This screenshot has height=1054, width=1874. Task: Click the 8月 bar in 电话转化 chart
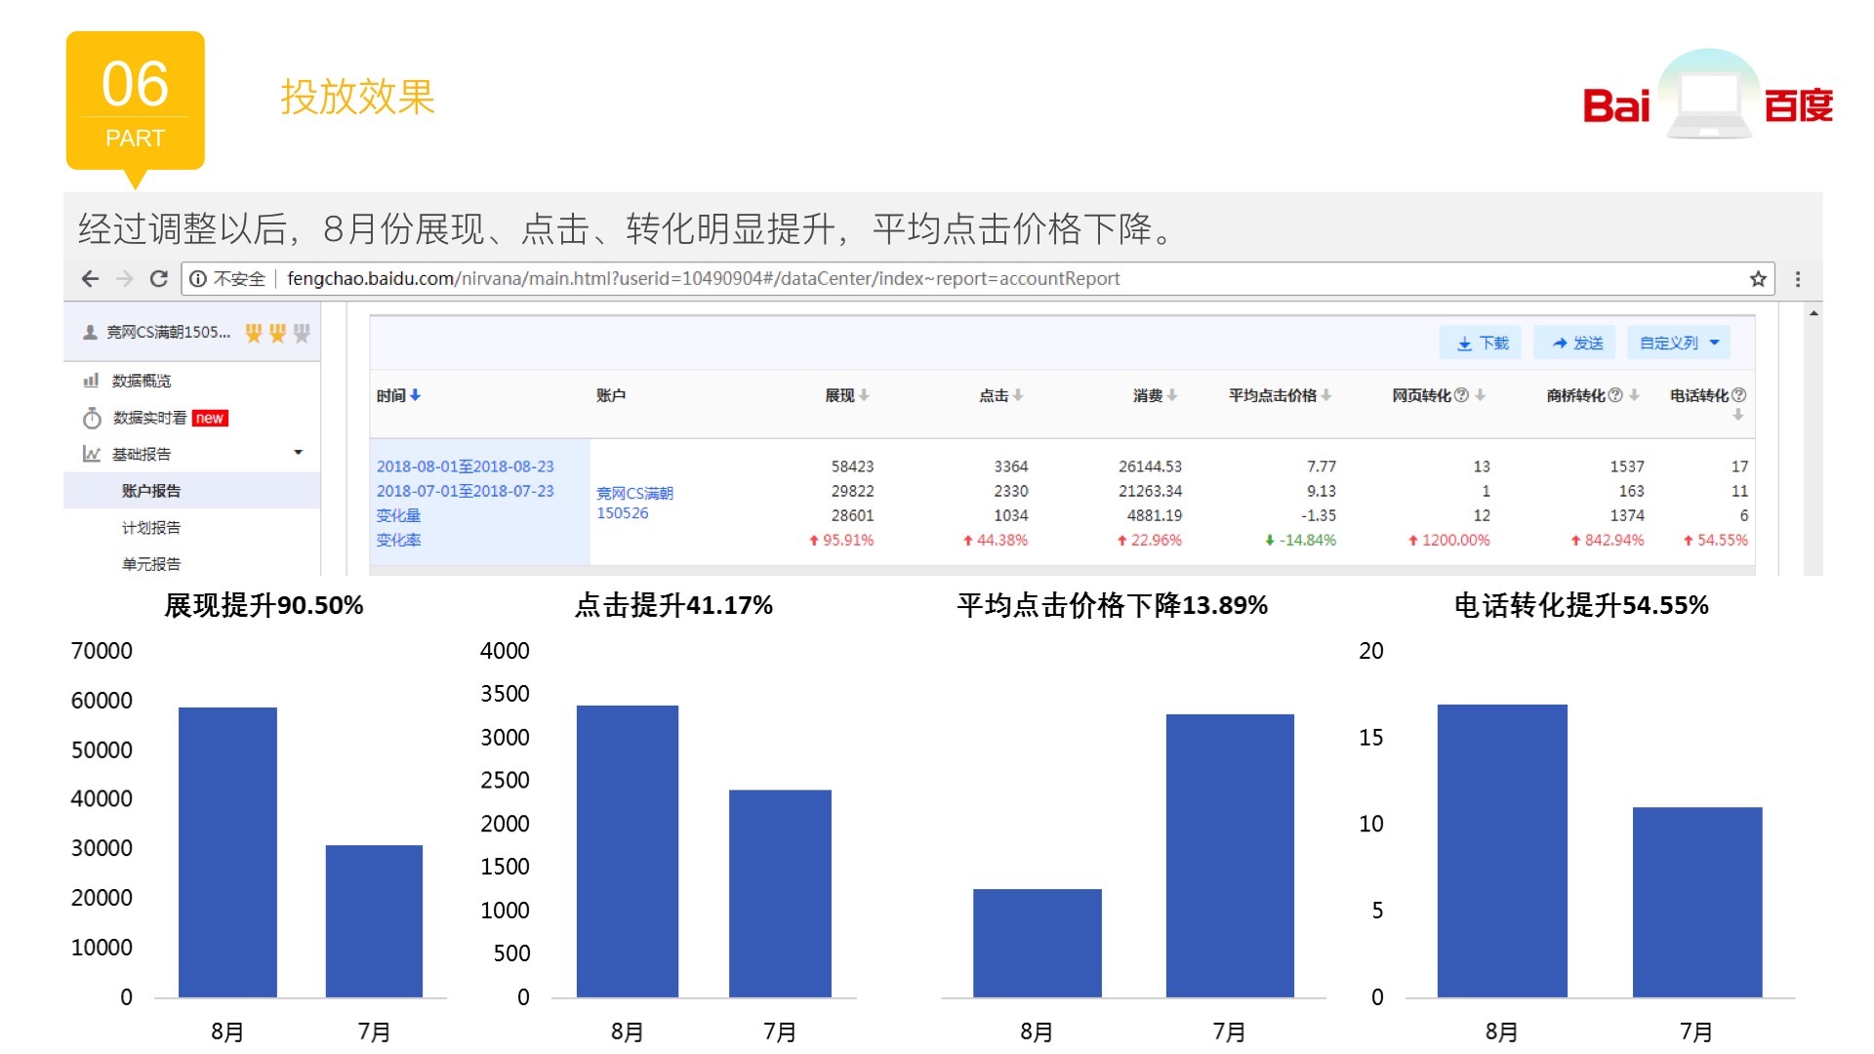point(1502,851)
